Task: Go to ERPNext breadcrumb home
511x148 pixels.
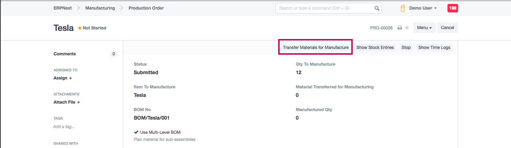Action: tap(62, 8)
